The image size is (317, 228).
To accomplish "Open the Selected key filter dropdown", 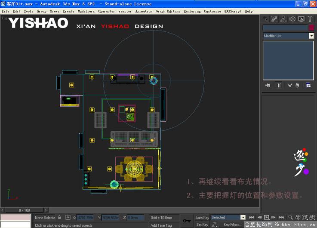I will coord(243,218).
